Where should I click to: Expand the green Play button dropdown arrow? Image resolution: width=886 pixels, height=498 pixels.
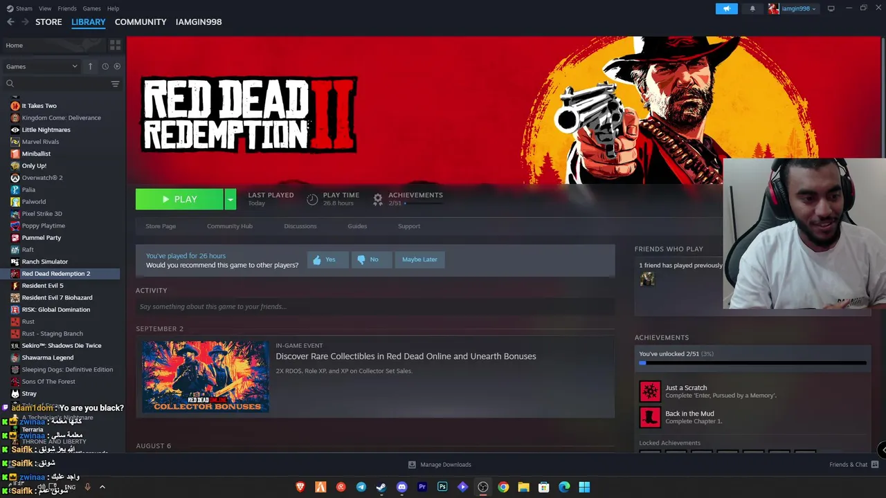point(230,199)
